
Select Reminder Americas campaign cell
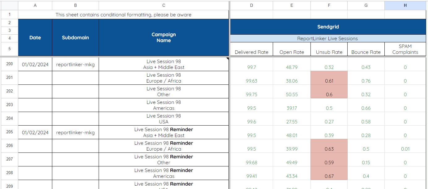[164, 173]
